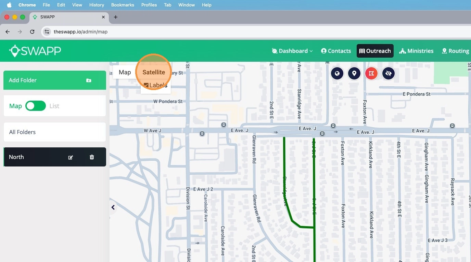Click the "W Ave J" street label
The image size is (471, 262).
pos(152,130)
